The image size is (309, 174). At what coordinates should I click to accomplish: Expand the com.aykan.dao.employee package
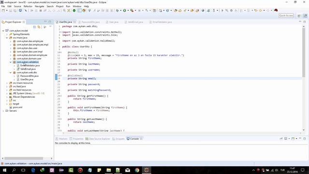click(11, 41)
